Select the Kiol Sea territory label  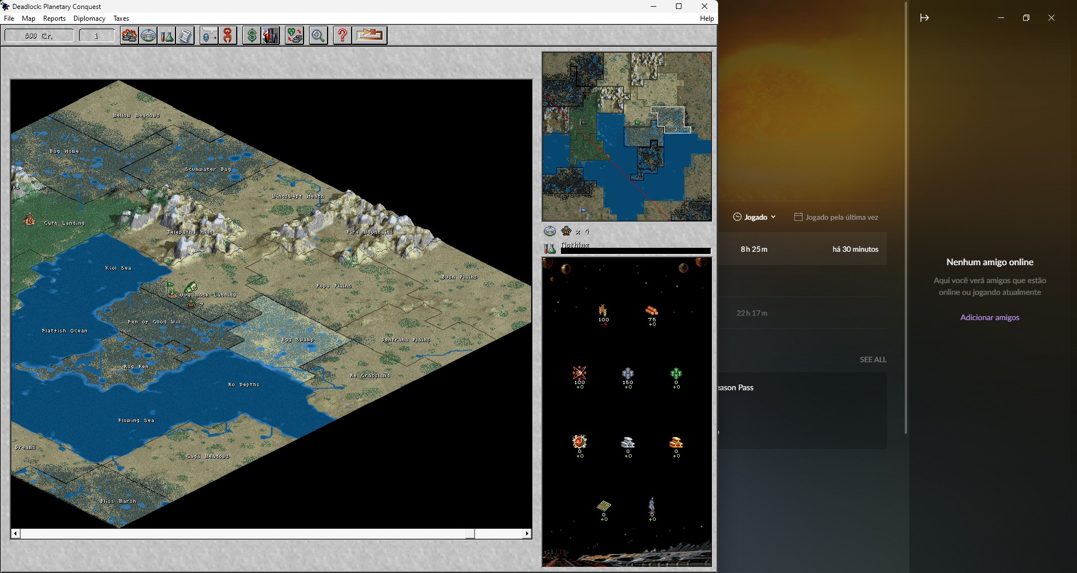(118, 268)
